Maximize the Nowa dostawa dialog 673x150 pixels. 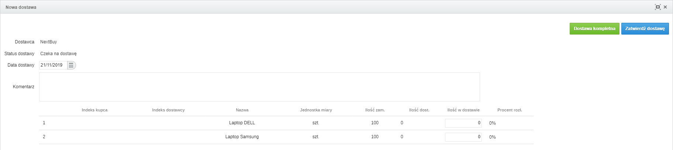click(658, 7)
